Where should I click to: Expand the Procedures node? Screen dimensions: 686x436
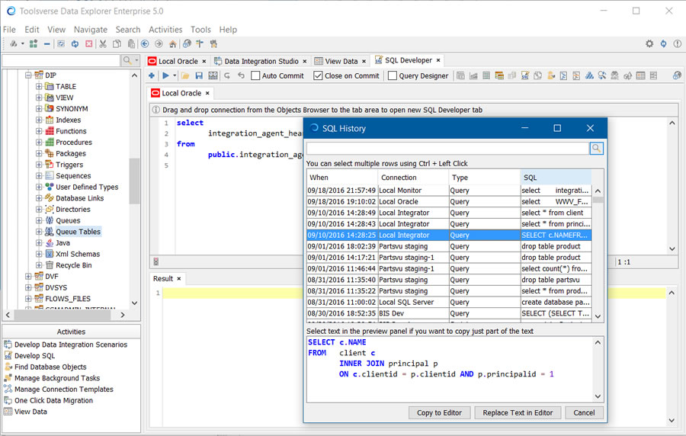tap(39, 142)
